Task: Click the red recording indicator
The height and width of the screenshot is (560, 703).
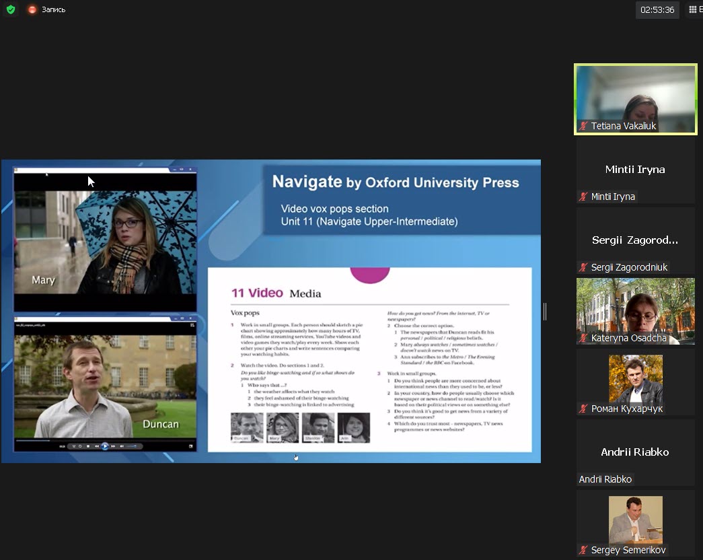Action: pyautogui.click(x=32, y=10)
